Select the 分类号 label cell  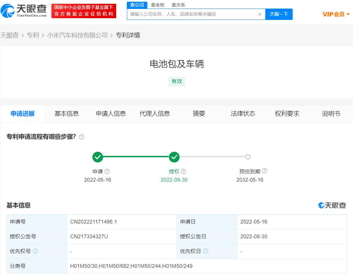(37, 266)
